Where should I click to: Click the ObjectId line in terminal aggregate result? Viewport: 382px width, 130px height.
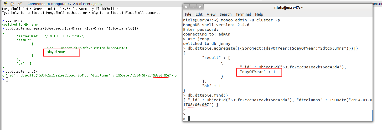293,67
